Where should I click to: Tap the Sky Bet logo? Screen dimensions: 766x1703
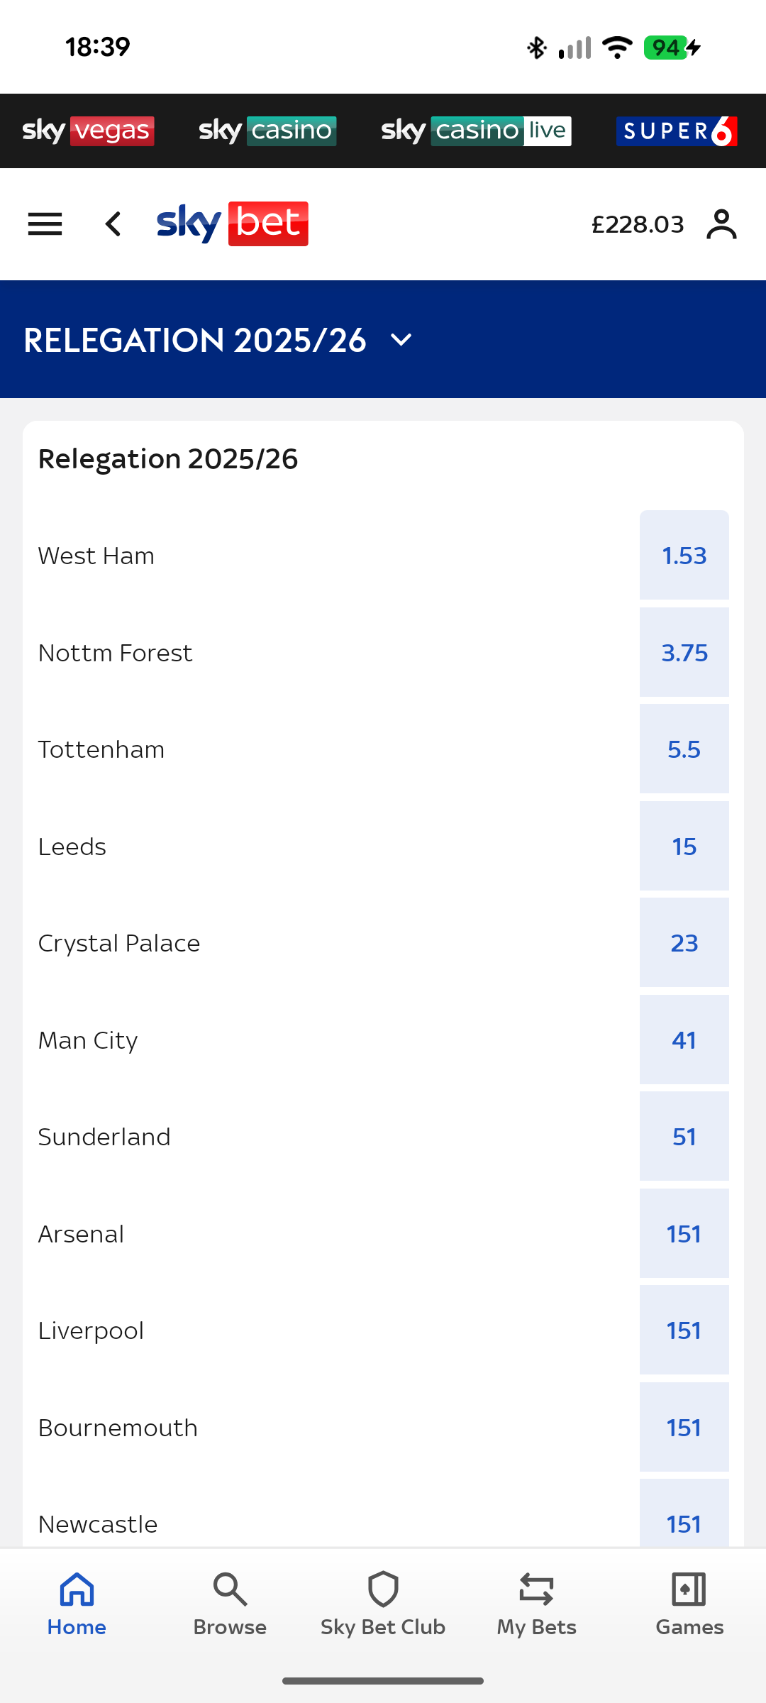233,224
